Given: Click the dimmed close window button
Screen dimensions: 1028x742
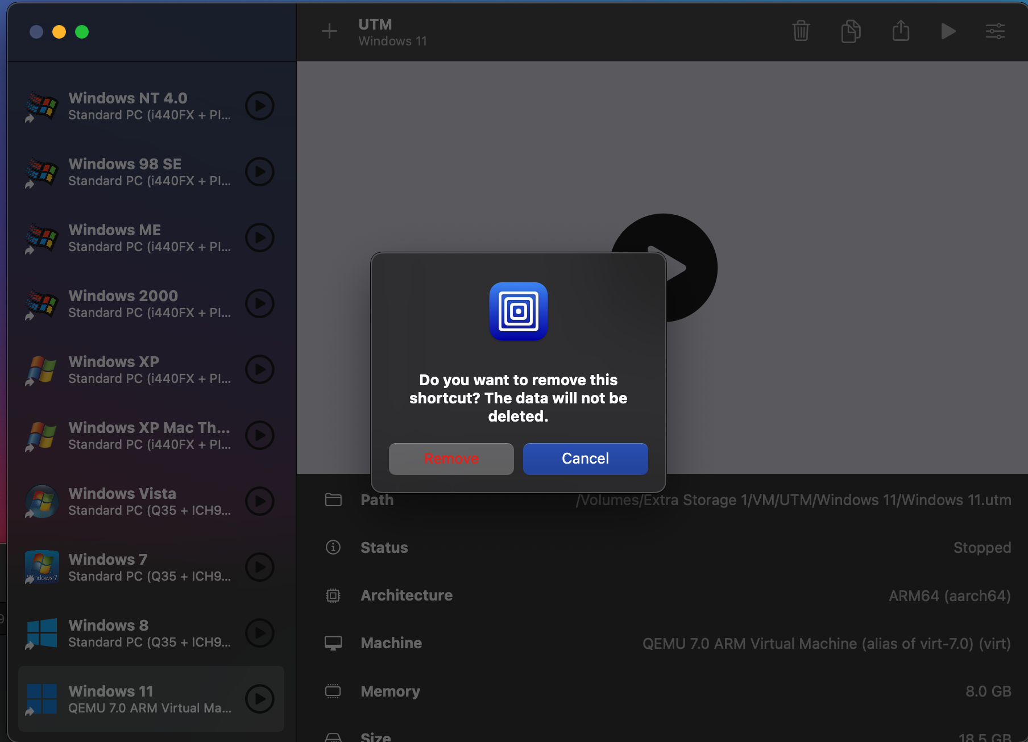Looking at the screenshot, I should point(36,32).
